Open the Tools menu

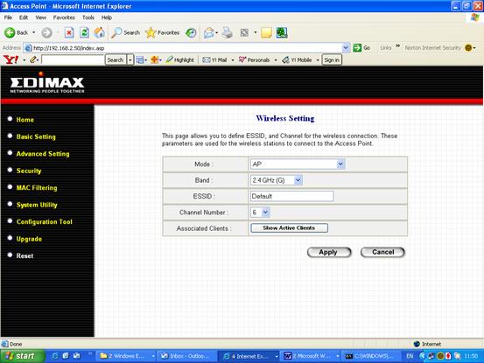pyautogui.click(x=88, y=17)
